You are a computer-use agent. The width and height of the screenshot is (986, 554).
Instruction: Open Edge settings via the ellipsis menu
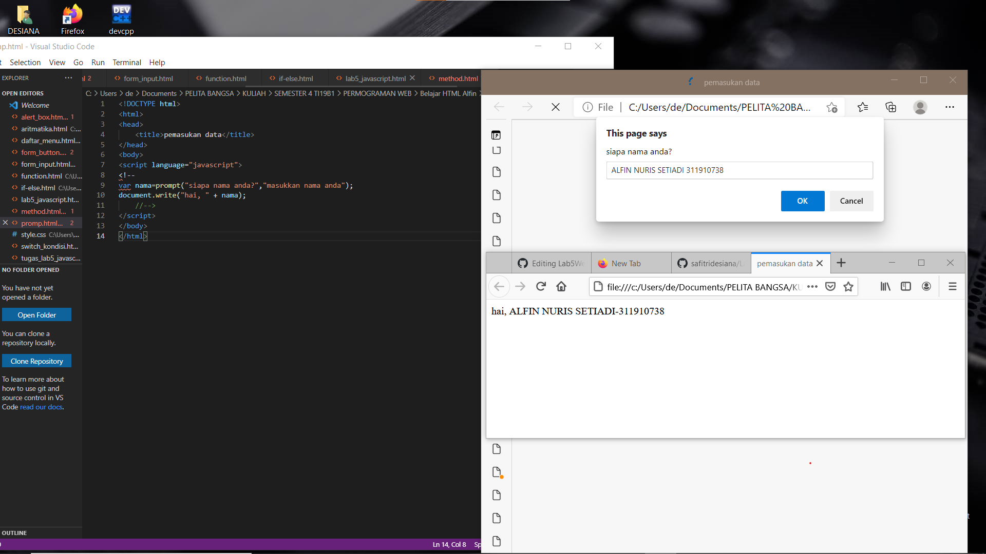(x=950, y=107)
